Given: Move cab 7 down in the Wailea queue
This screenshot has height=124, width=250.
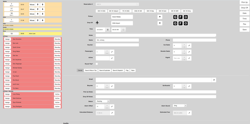Looking at the screenshot, I should point(42,5).
